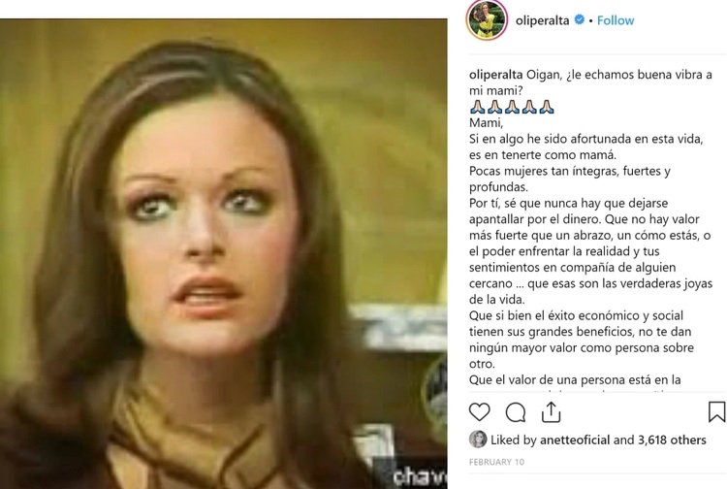Like the post with the heart icon

click(x=480, y=412)
